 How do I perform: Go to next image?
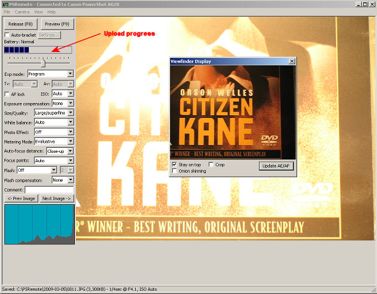coord(57,198)
